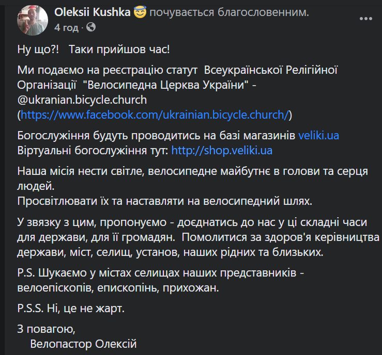
Task: Follow the veliki.ua shop link
Action: (x=318, y=135)
